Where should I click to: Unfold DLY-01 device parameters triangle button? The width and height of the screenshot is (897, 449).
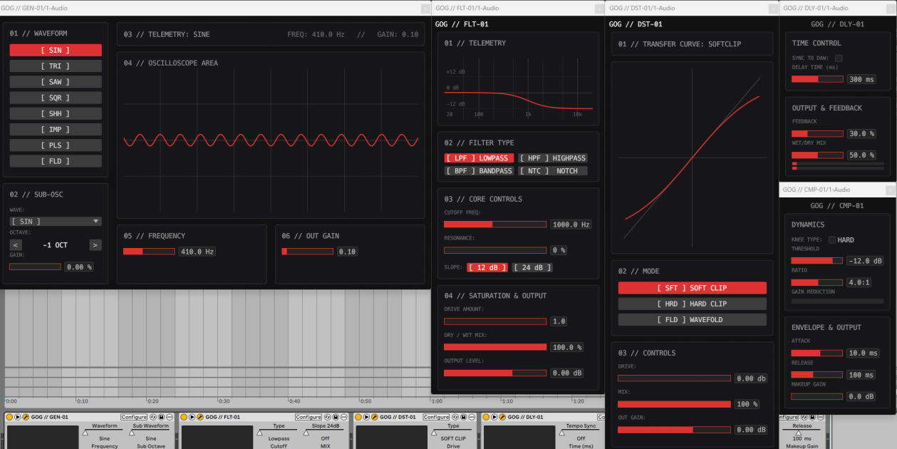pyautogui.click(x=494, y=417)
